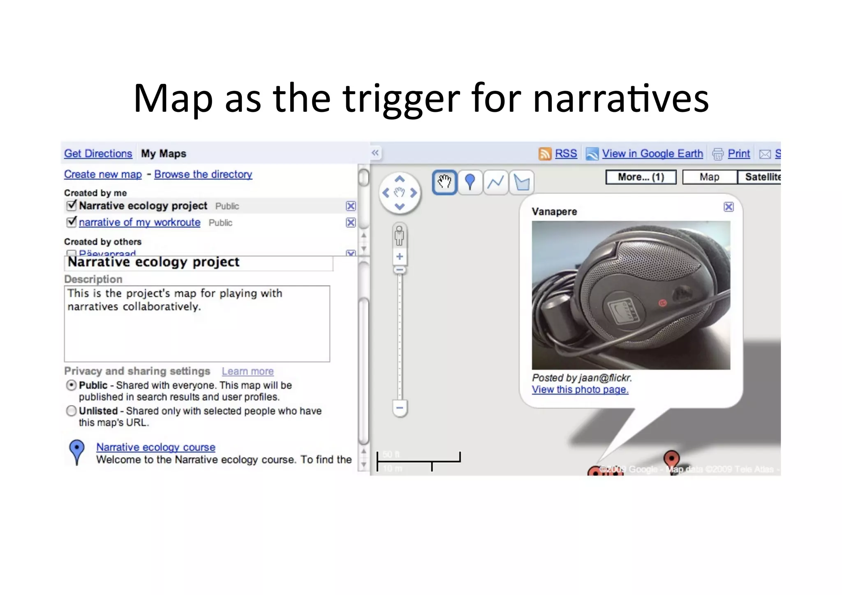Open the My Maps tab
Image resolution: width=842 pixels, height=595 pixels.
[164, 154]
